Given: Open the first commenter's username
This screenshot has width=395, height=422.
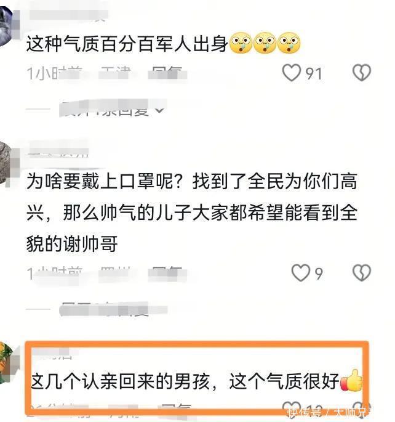Looking at the screenshot, I should pyautogui.click(x=68, y=15).
